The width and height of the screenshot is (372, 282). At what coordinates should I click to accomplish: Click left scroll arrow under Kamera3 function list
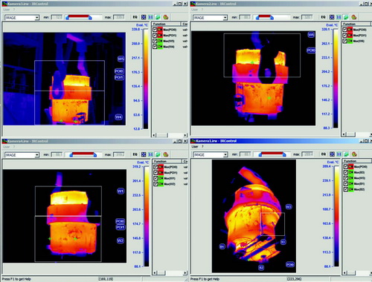[154, 135]
